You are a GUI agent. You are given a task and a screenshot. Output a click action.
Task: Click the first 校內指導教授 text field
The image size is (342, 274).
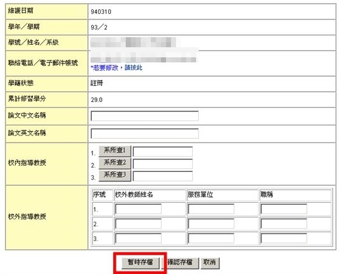coord(163,152)
